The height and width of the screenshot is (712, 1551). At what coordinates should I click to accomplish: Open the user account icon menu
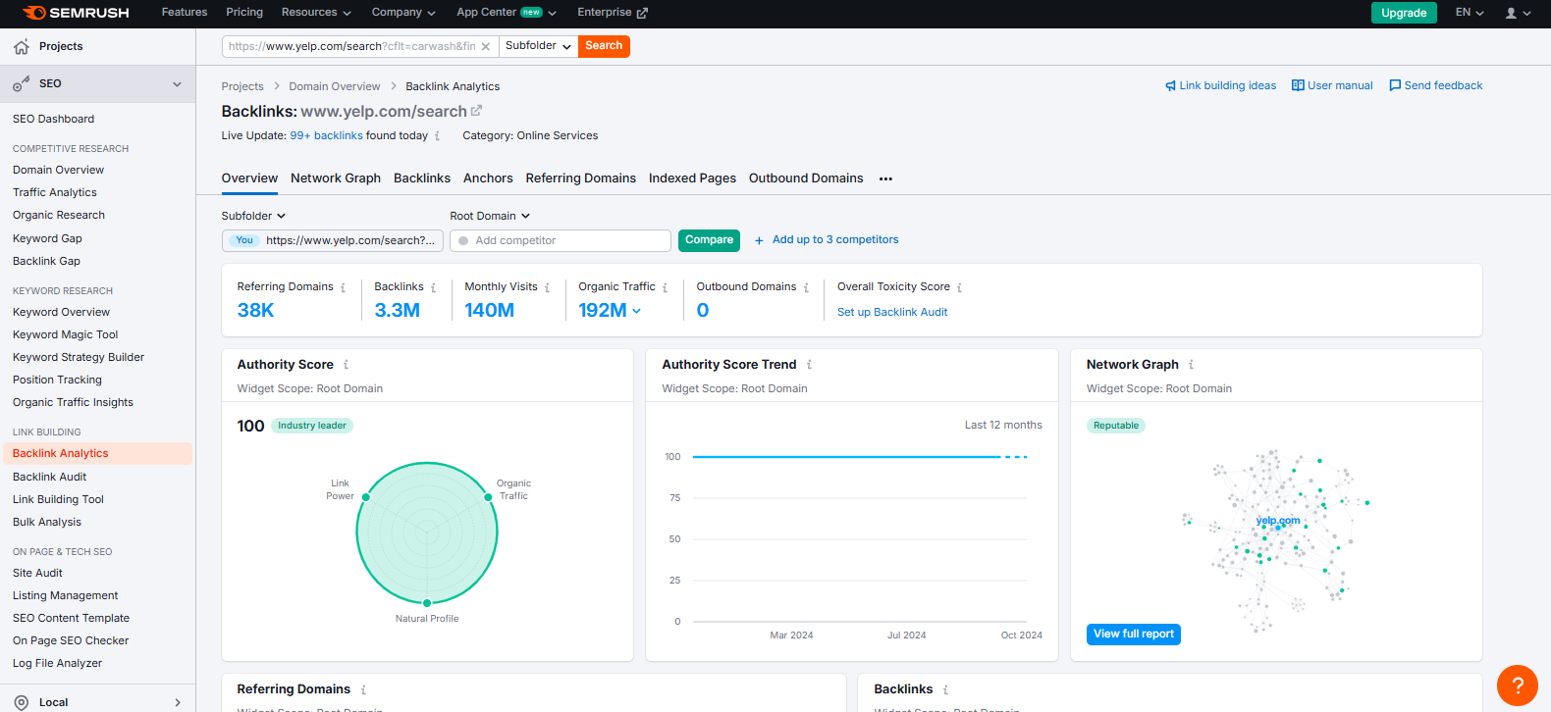[x=1511, y=13]
